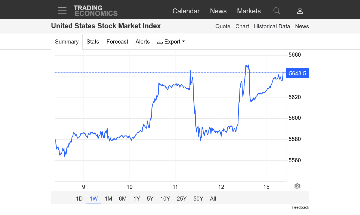The image size is (360, 215).
Task: Go to Calendar in top navigation
Action: click(186, 11)
